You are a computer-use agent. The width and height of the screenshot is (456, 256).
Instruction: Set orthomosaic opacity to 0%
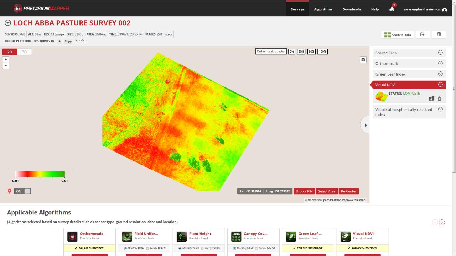tap(292, 52)
